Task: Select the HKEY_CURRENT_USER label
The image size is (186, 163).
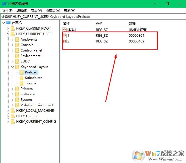Action: point(34,34)
